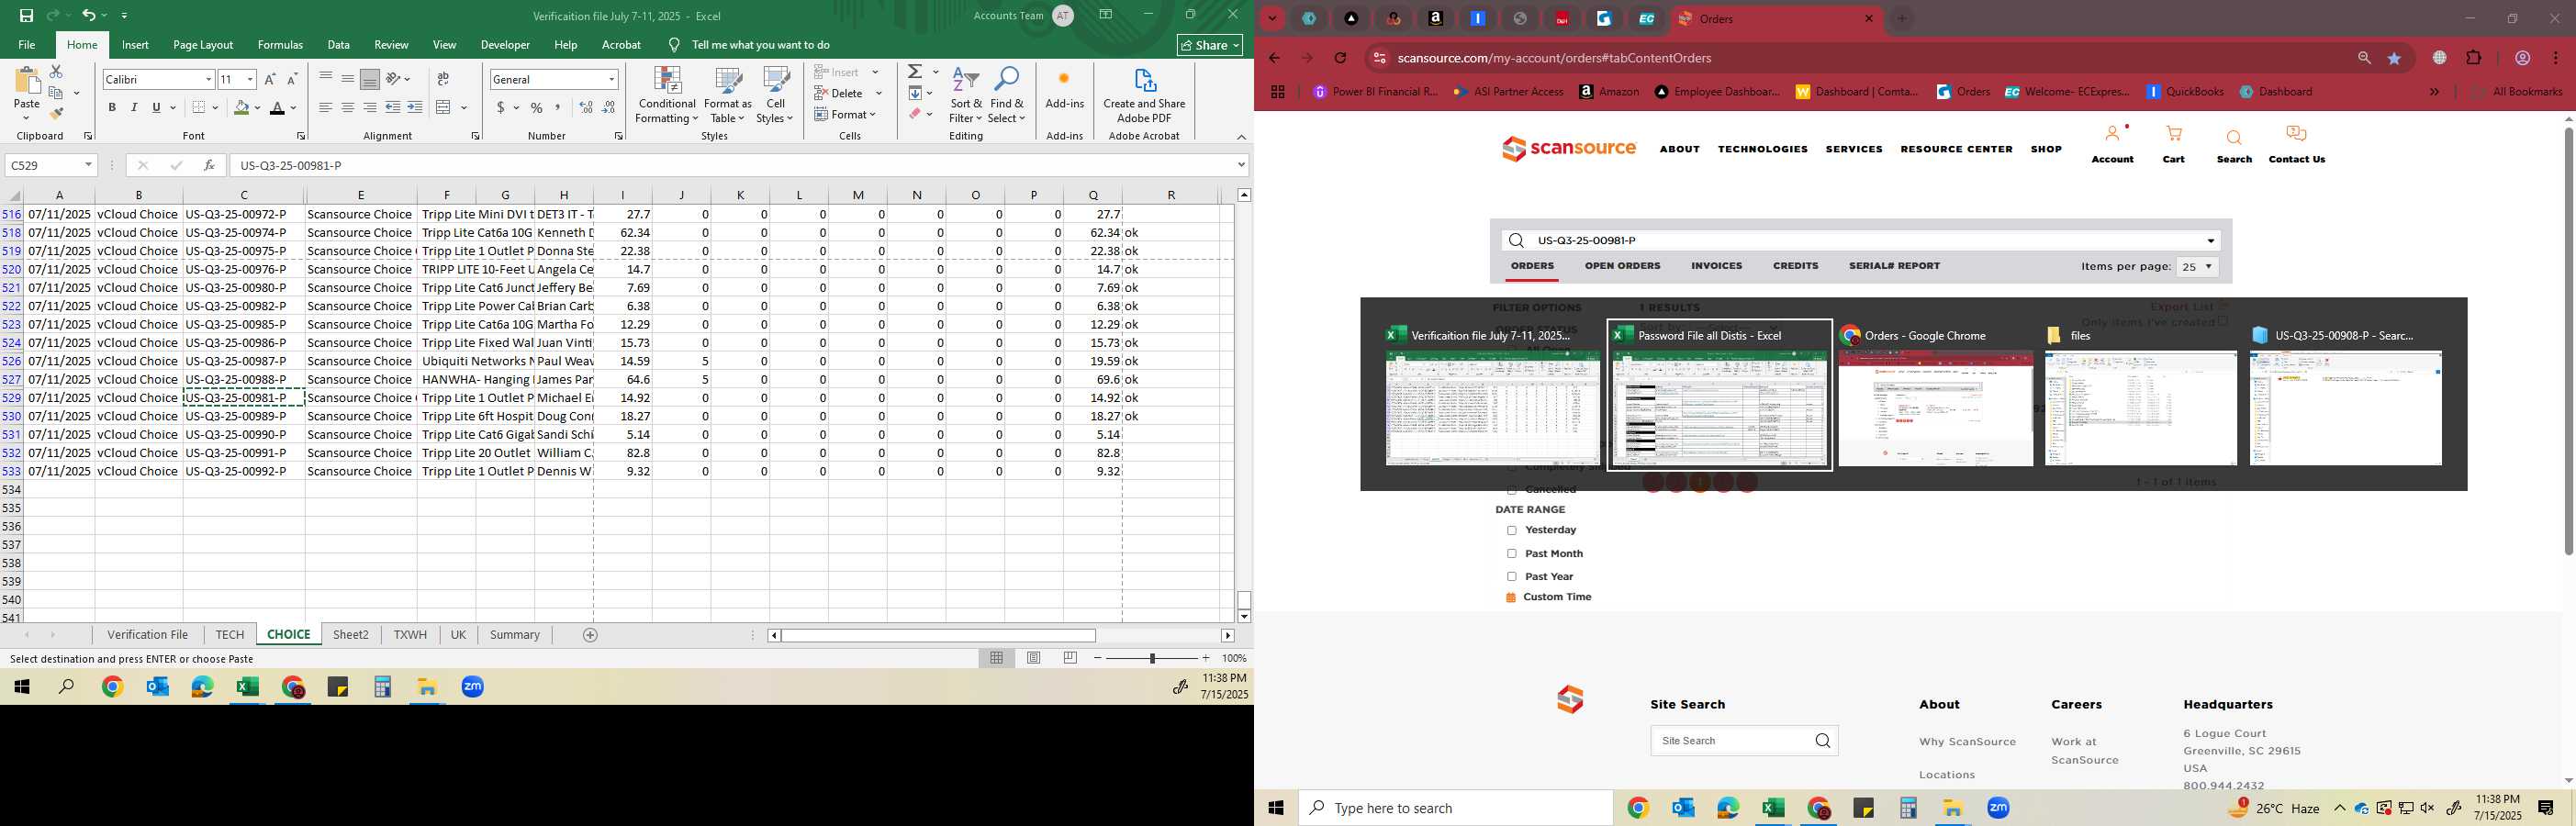Open Amazon bookmark in Chrome

[x=1609, y=92]
